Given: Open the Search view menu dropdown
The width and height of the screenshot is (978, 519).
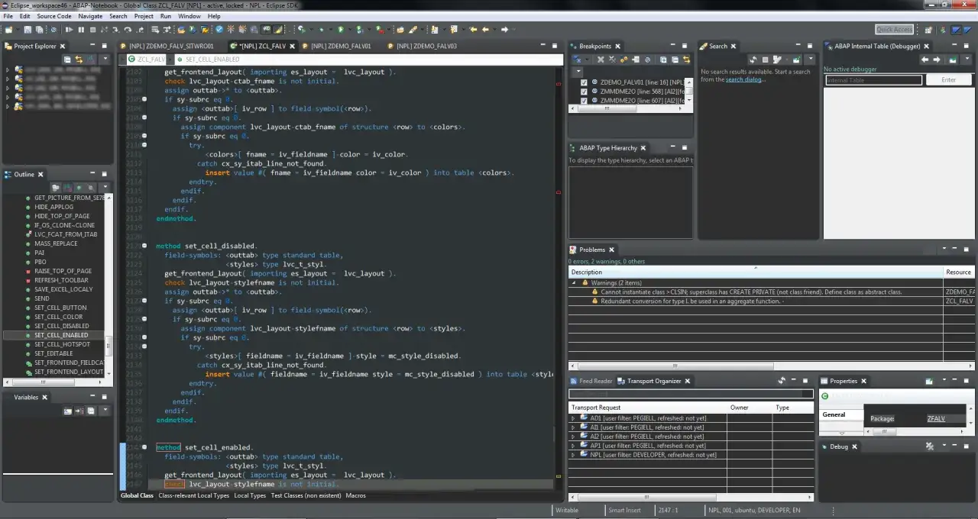Looking at the screenshot, I should (x=811, y=60).
